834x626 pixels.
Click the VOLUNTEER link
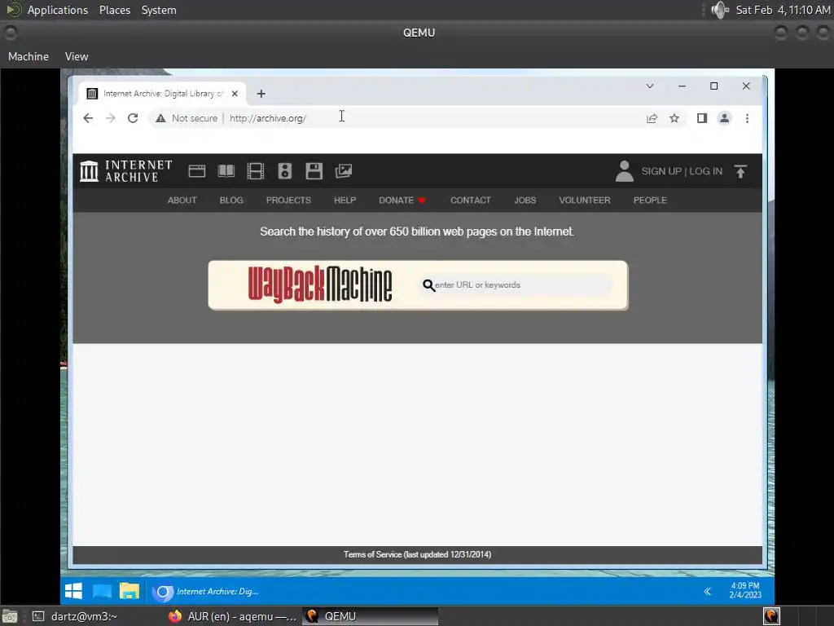coord(585,201)
